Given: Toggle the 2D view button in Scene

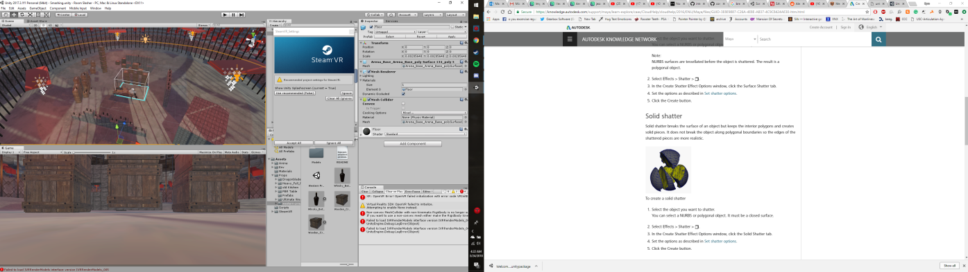Looking at the screenshot, I should [35, 25].
